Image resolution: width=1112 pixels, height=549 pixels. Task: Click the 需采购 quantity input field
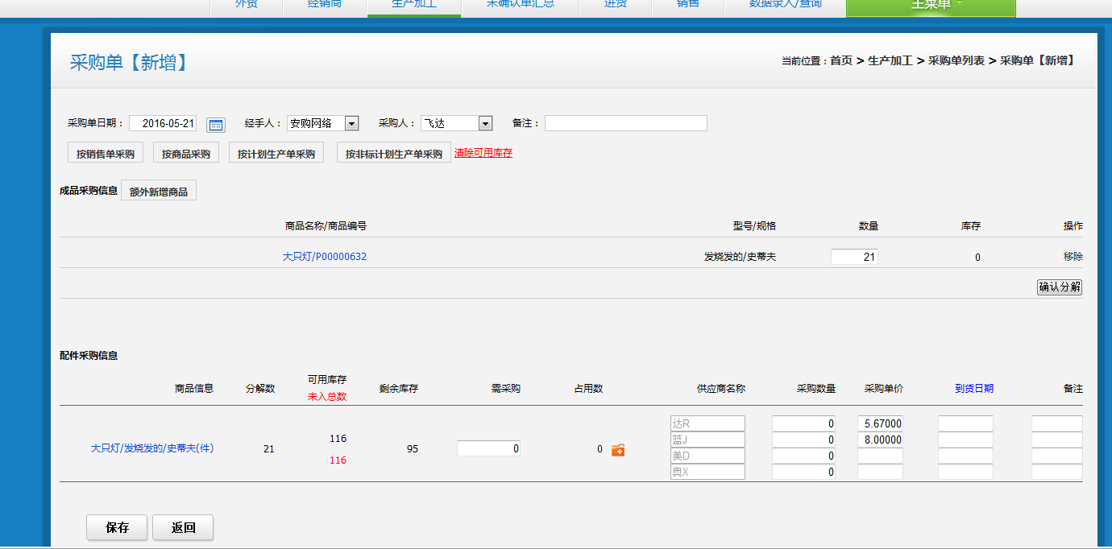pos(488,449)
